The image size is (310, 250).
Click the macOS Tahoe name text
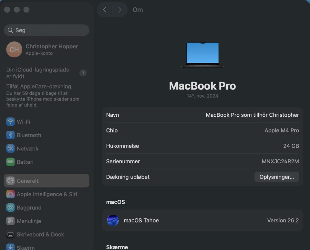(141, 220)
